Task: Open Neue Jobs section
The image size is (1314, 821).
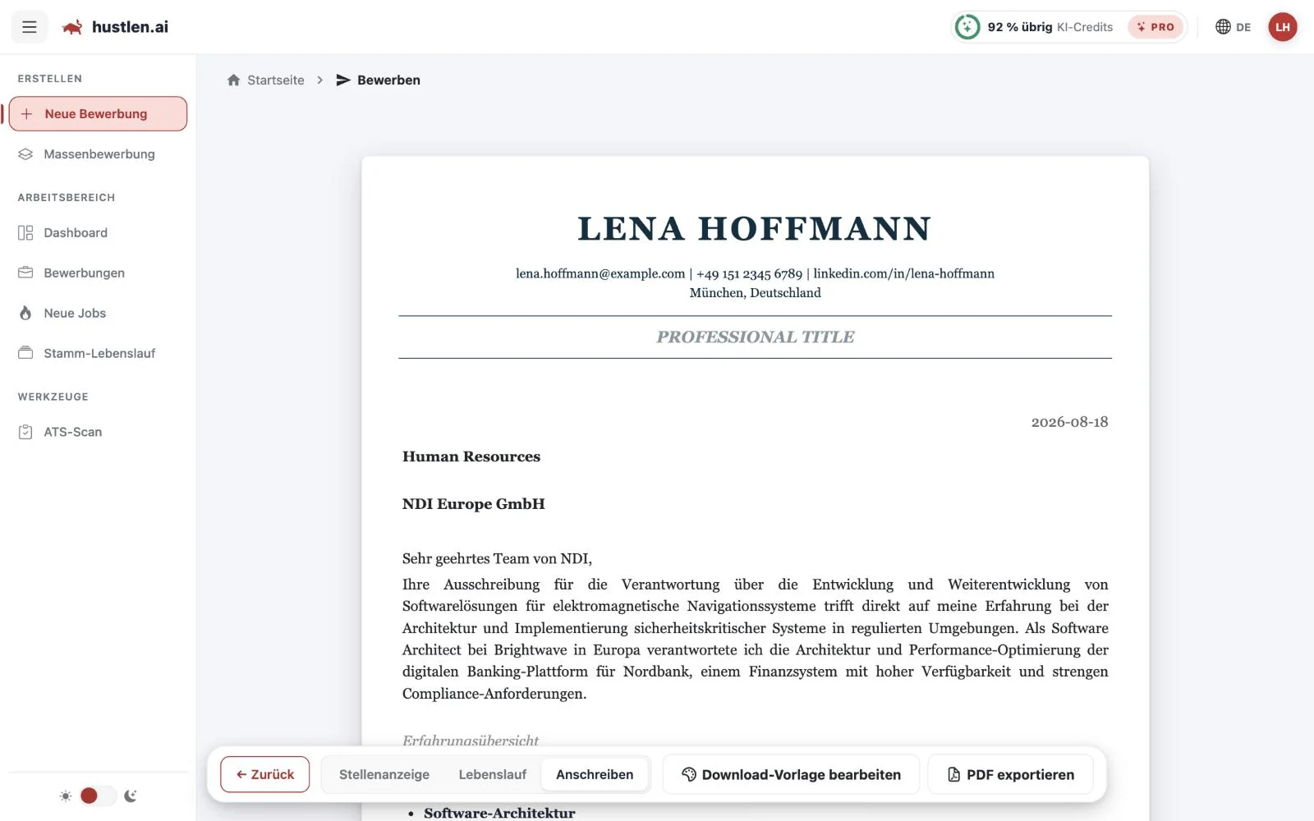Action: pos(98,314)
